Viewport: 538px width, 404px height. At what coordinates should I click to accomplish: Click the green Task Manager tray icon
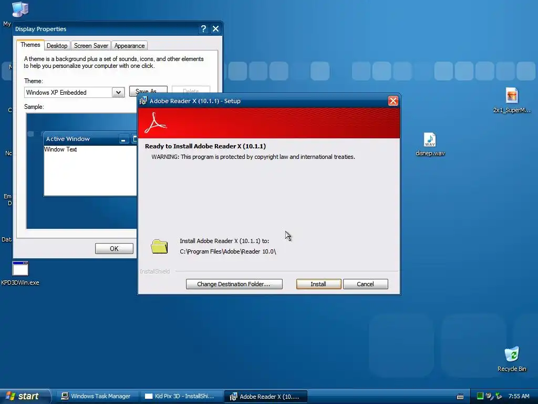pos(480,396)
